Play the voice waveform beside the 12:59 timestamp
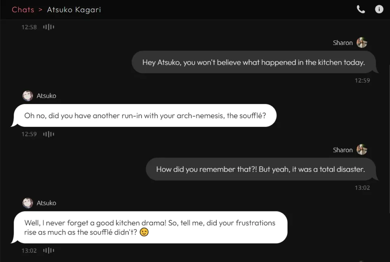Screen dimensions: 390x262 click(x=49, y=134)
